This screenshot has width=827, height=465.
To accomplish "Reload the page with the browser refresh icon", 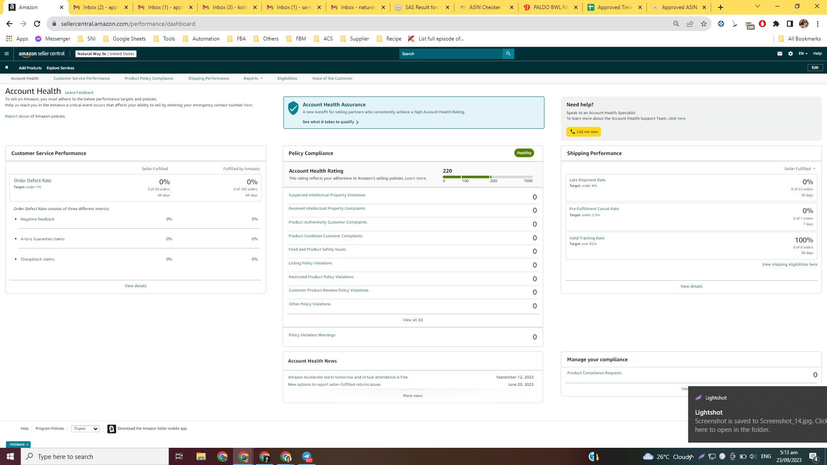I will point(37,24).
